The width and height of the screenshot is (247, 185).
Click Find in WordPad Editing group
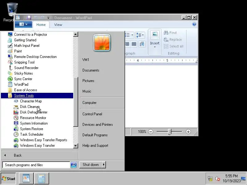point(170,33)
